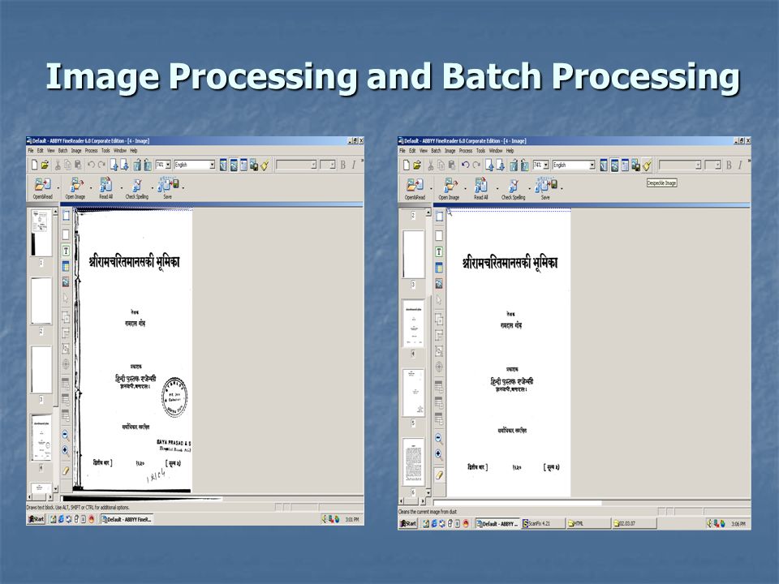Click Default - ABBYY FineR... button on left taskbar
Image resolution: width=779 pixels, height=584 pixels.
point(127,519)
